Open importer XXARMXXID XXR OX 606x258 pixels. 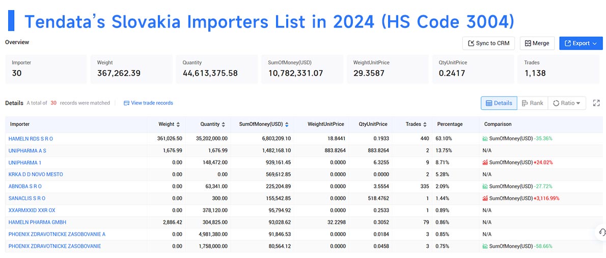pyautogui.click(x=32, y=210)
